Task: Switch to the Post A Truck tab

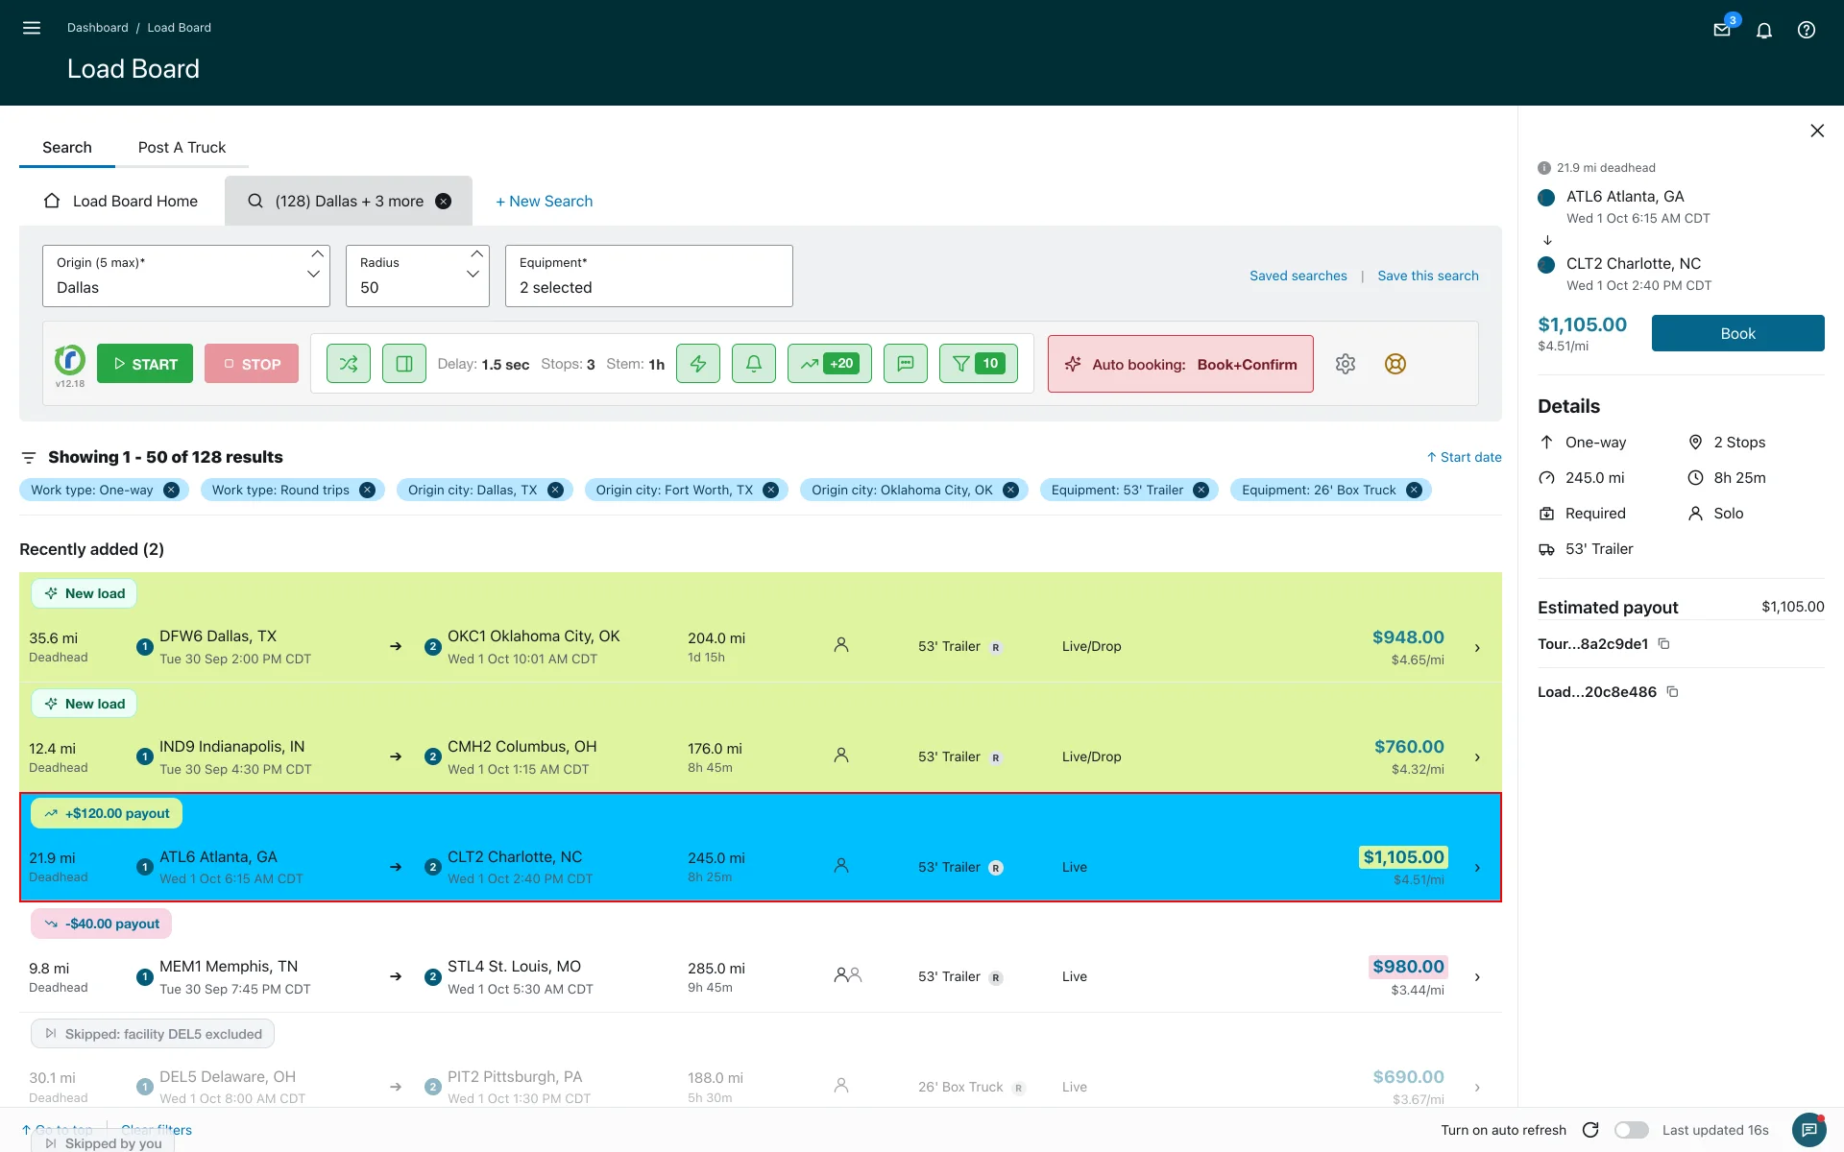Action: pyautogui.click(x=182, y=147)
